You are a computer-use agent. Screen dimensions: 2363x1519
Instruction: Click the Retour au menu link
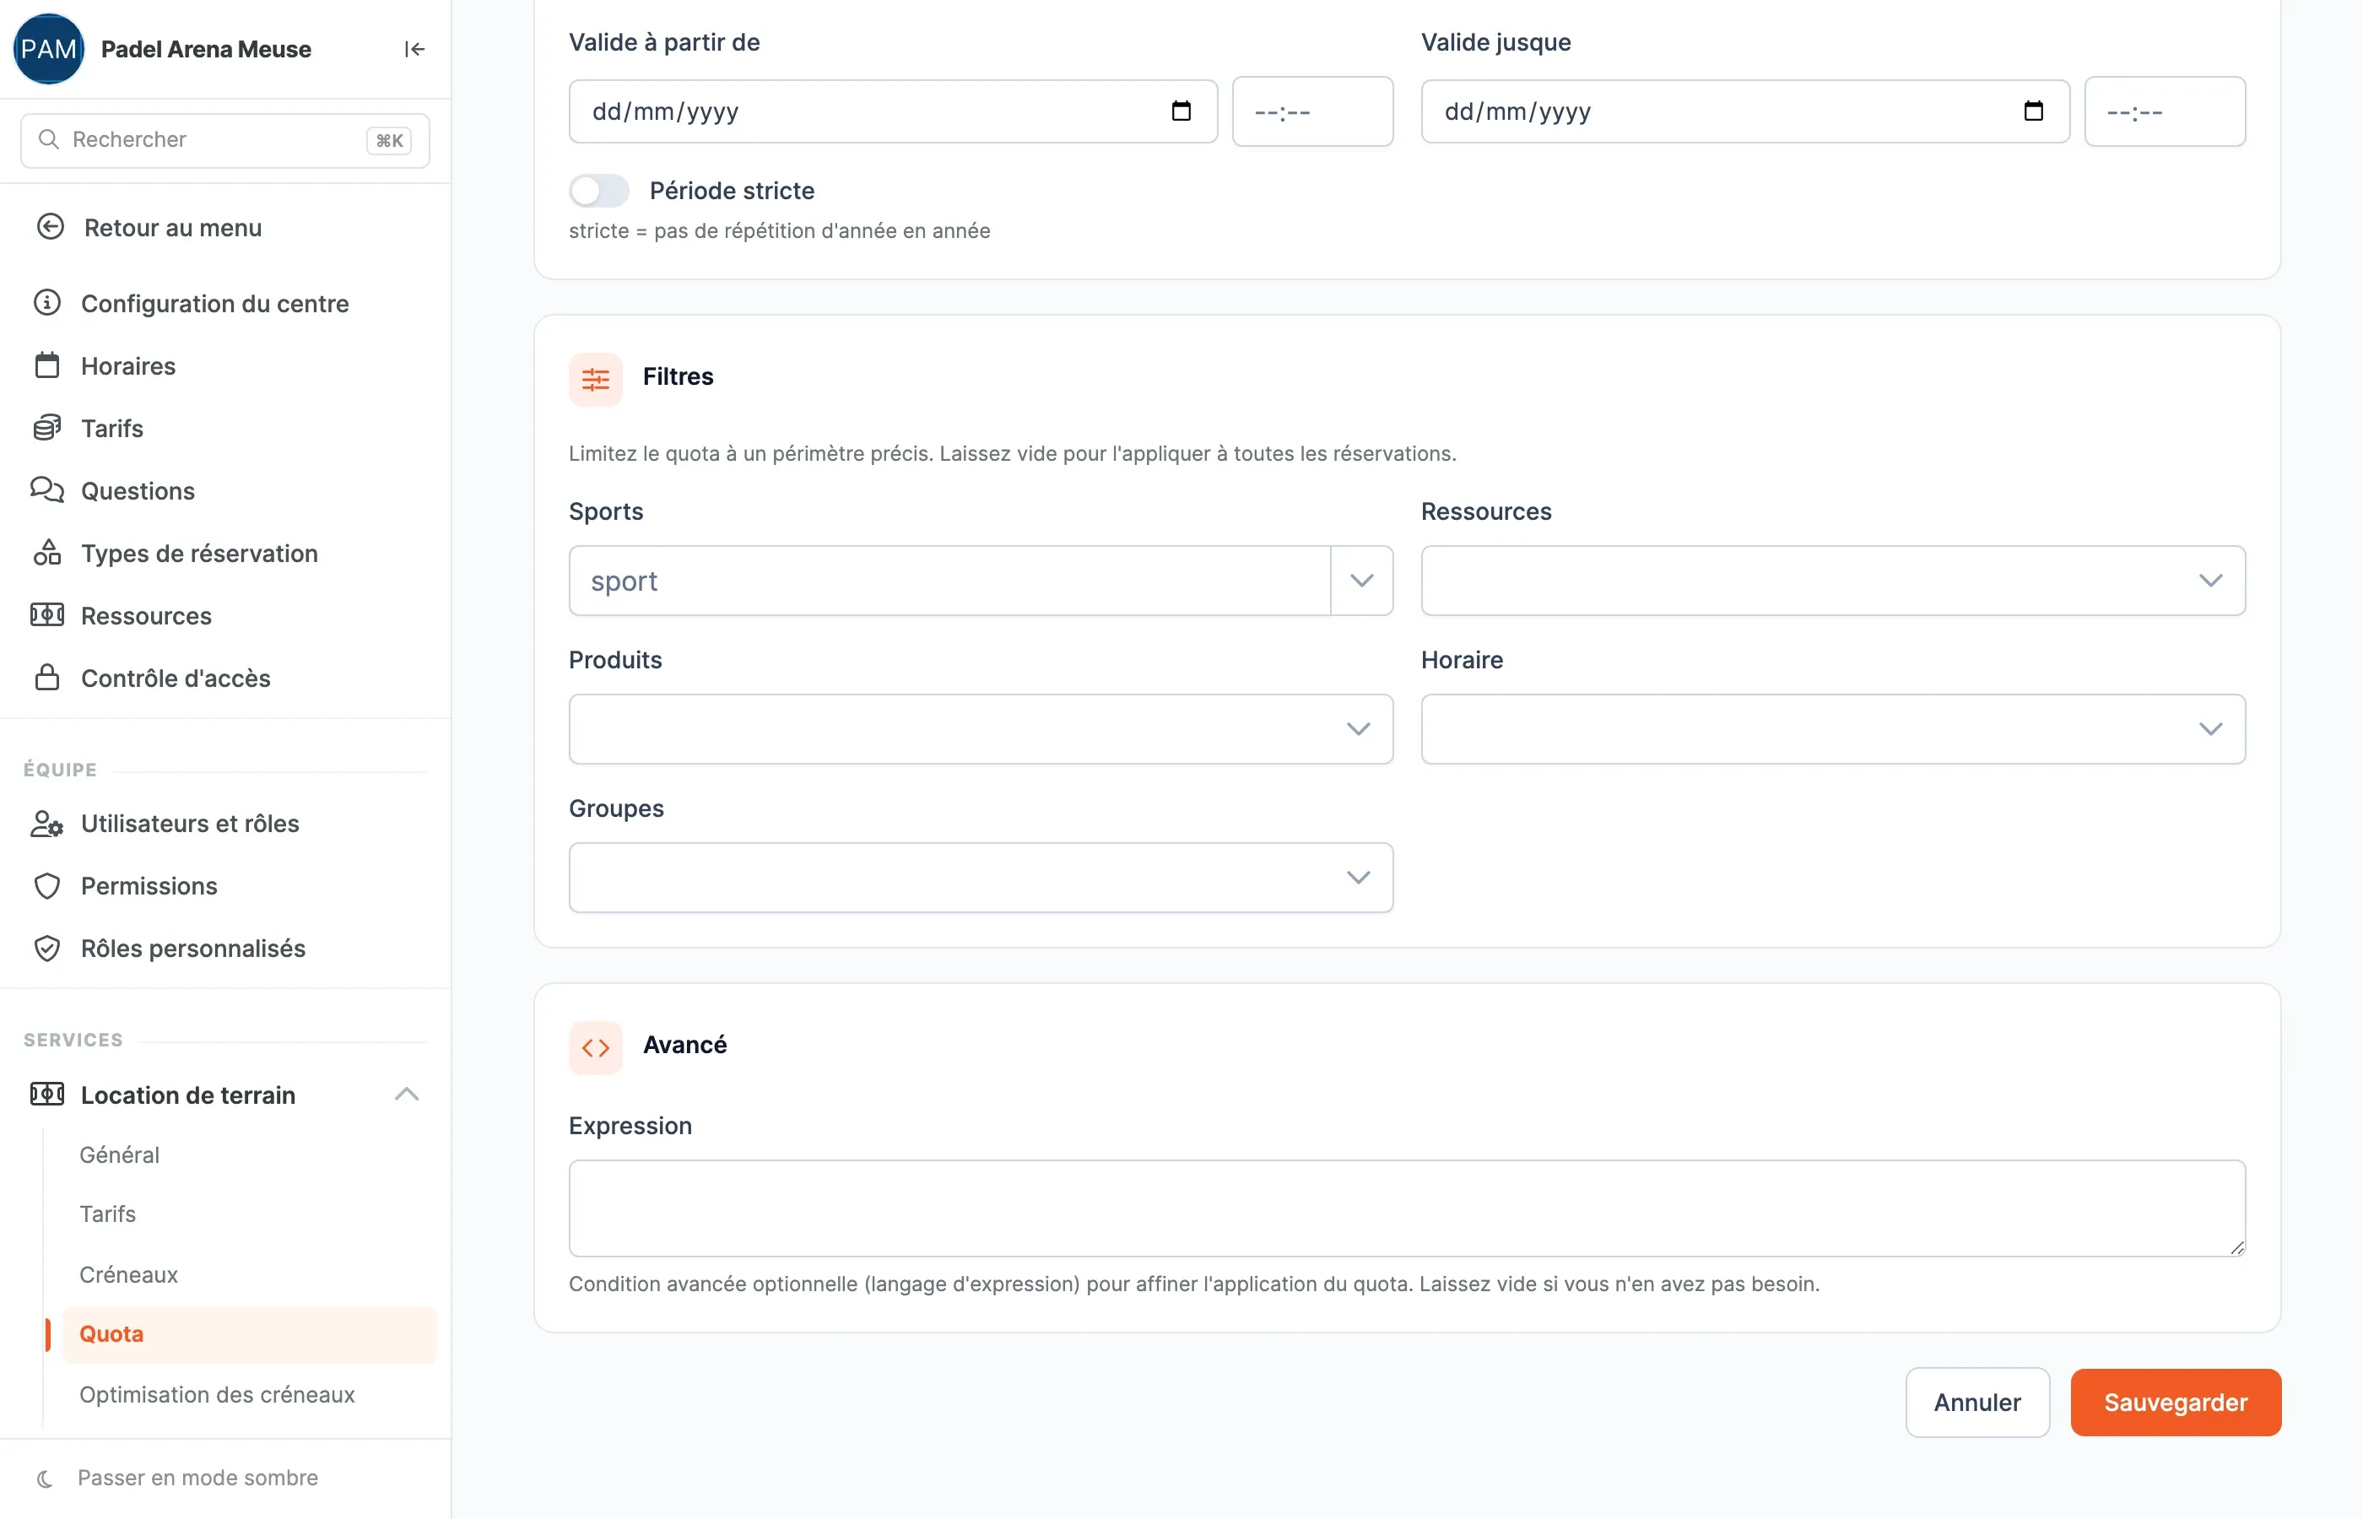[173, 227]
